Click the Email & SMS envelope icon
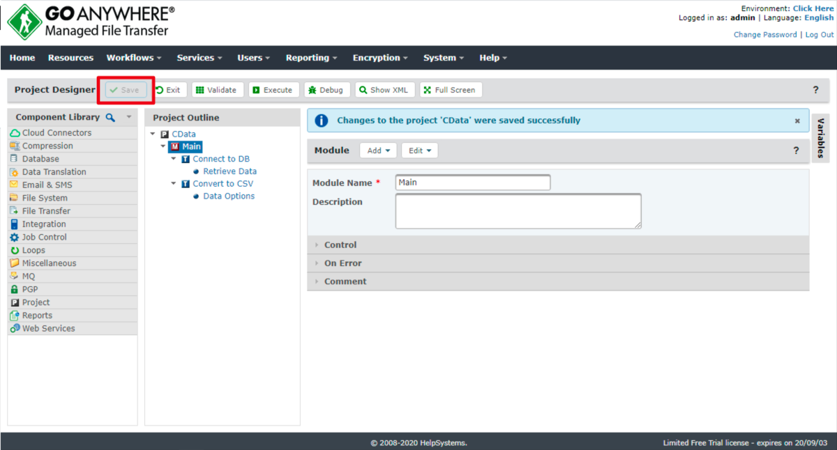Viewport: 837px width, 450px height. click(15, 185)
